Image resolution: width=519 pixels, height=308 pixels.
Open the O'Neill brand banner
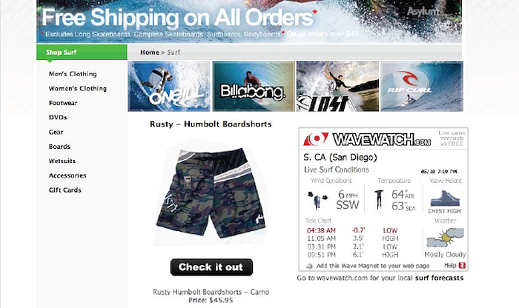(x=169, y=86)
